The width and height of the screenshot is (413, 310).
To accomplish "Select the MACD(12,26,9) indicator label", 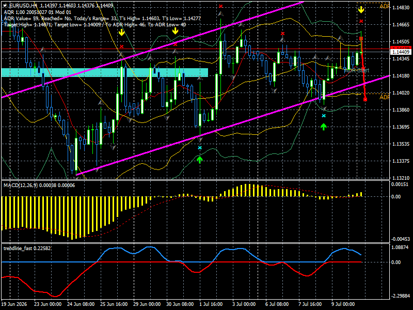I will [39, 185].
